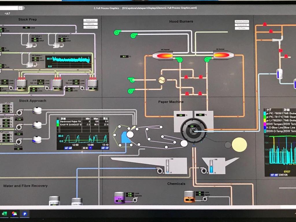Click the WE Burner icon
The height and width of the screenshot is (222, 296).
(162, 55)
